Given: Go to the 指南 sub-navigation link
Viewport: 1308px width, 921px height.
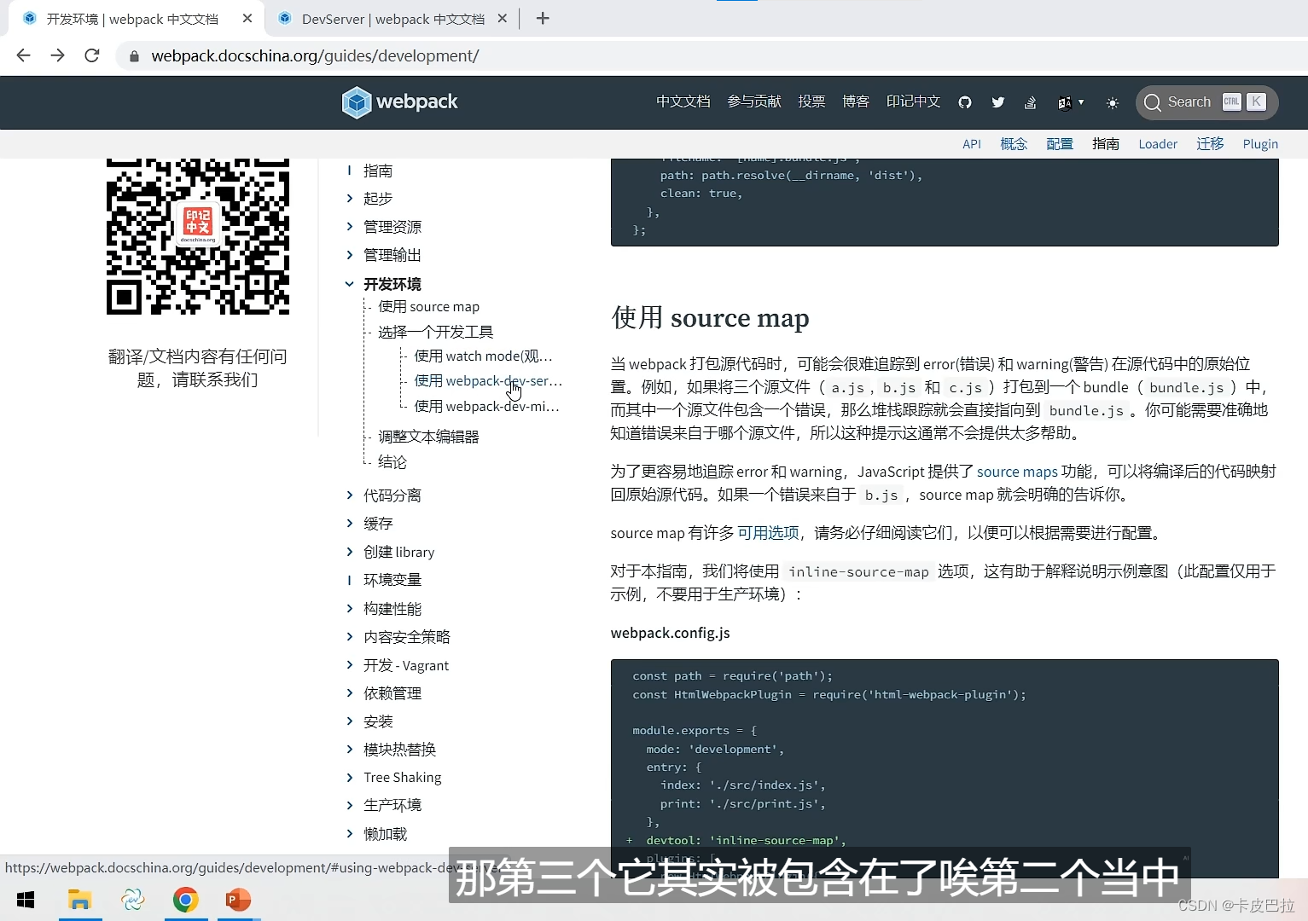Looking at the screenshot, I should 1106,144.
